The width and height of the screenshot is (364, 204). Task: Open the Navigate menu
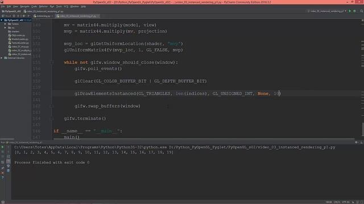[24, 6]
